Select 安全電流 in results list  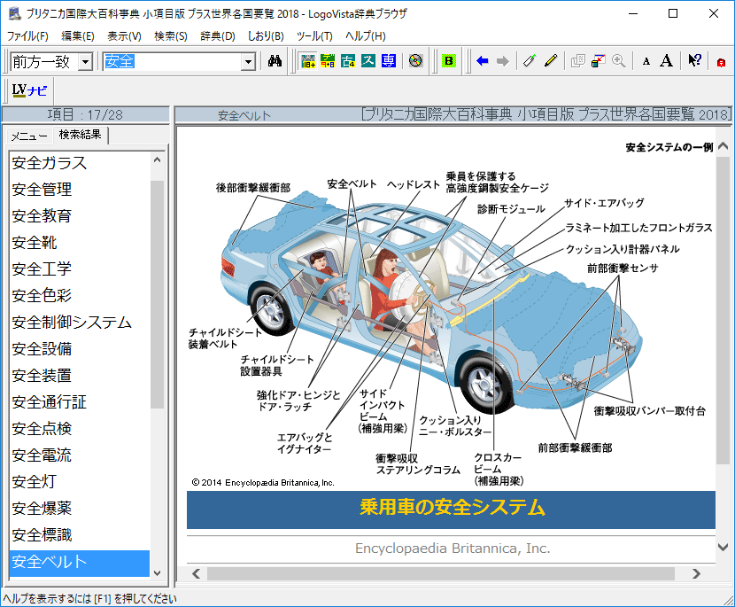[80, 455]
